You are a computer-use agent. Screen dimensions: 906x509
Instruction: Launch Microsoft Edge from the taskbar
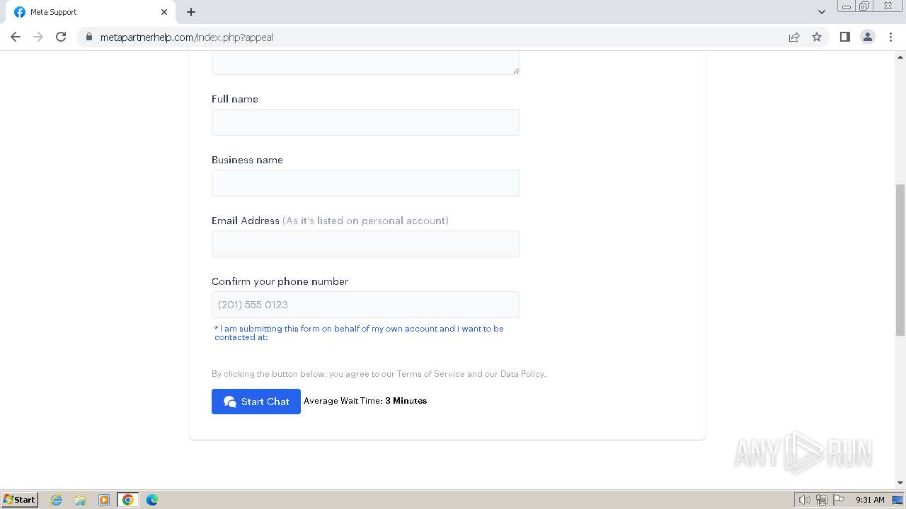coord(152,500)
